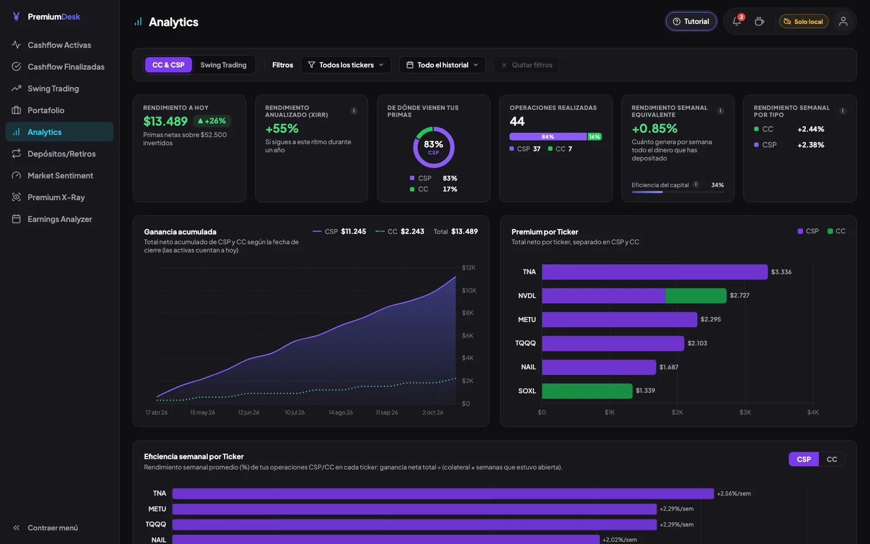Open Earnings Analyzer link

59,219
